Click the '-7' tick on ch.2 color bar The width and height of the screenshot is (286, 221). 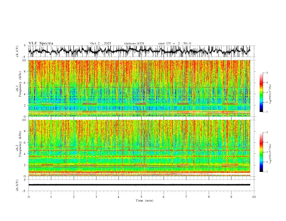tap(266, 172)
